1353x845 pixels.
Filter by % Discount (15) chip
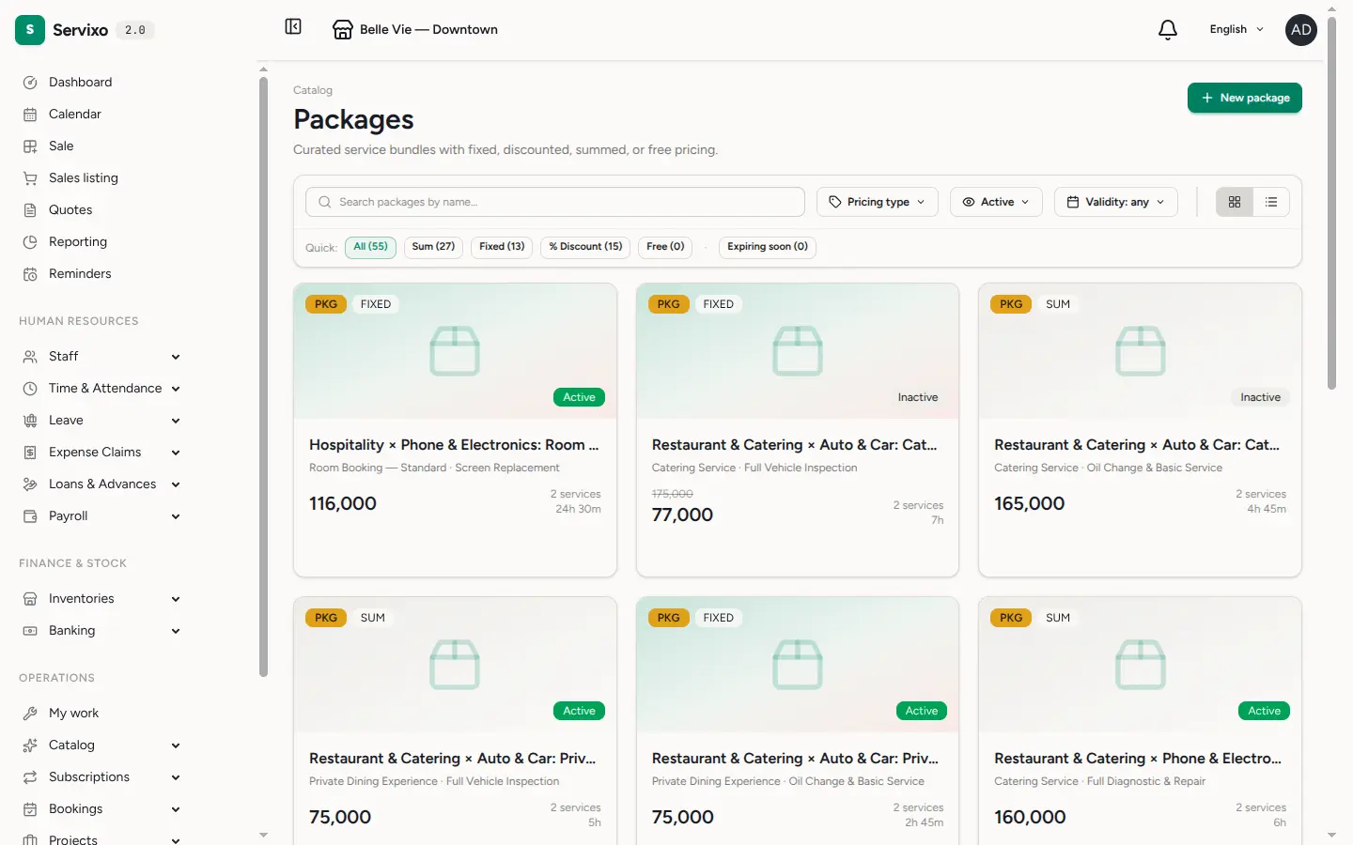[585, 247]
